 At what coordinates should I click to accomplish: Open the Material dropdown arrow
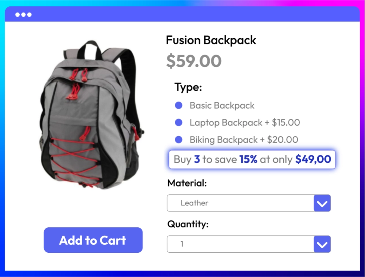point(322,203)
